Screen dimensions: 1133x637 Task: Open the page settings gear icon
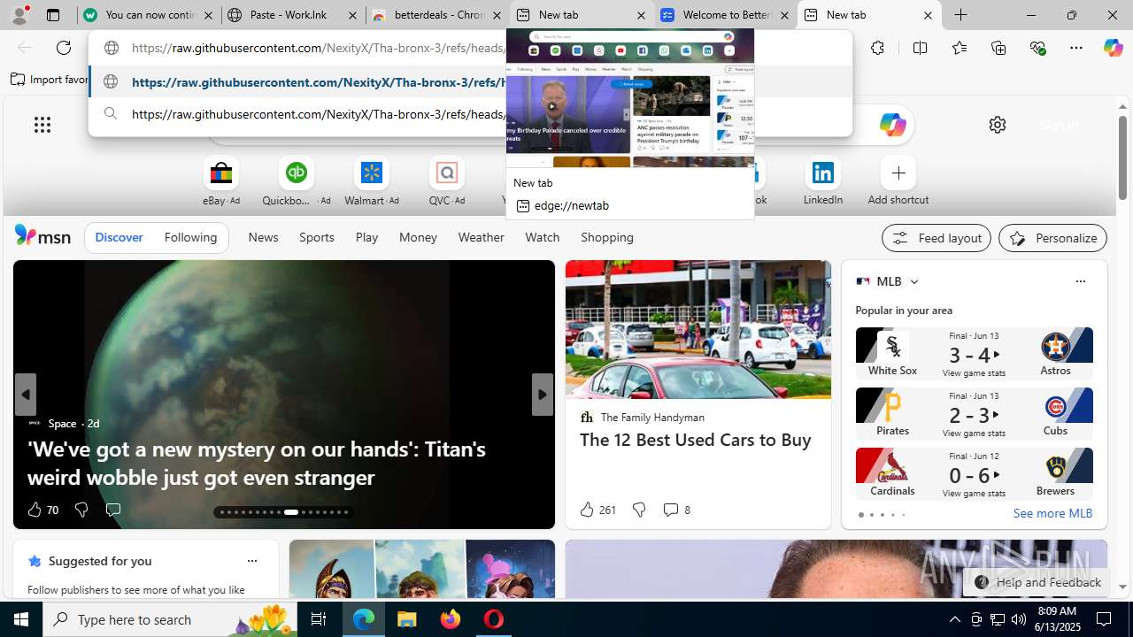pyautogui.click(x=998, y=125)
